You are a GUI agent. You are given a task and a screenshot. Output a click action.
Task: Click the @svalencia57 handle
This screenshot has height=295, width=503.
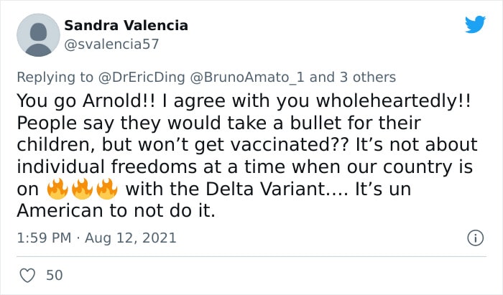click(x=111, y=45)
